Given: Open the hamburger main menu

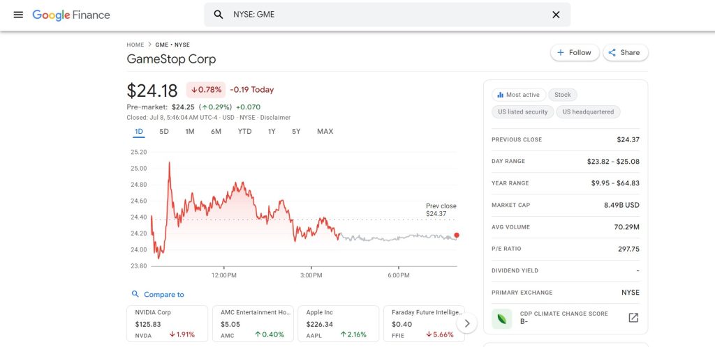Looking at the screenshot, I should click(x=18, y=15).
